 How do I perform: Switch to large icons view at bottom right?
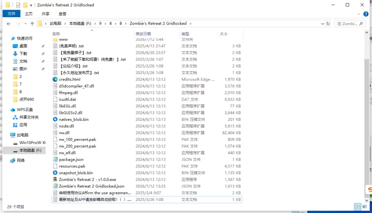[365, 207]
